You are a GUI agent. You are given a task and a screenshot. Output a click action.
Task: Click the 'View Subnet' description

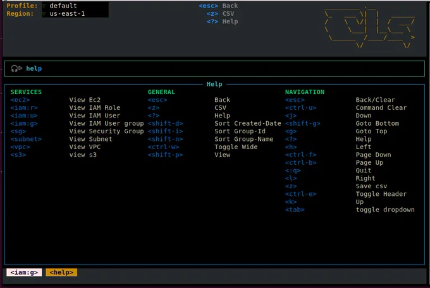(x=91, y=139)
